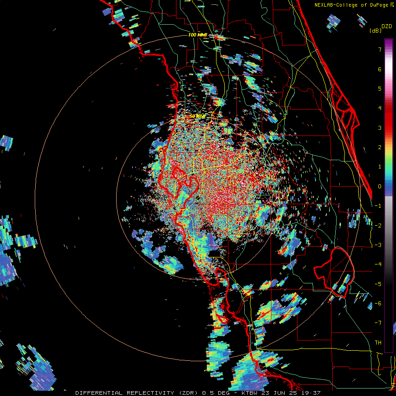Click the TH threshold label on the scale
This screenshot has width=396, height=396.
click(378, 343)
